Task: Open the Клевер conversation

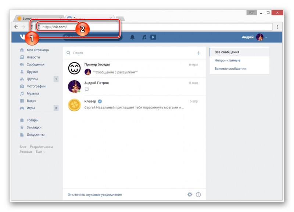Action: pos(134,105)
